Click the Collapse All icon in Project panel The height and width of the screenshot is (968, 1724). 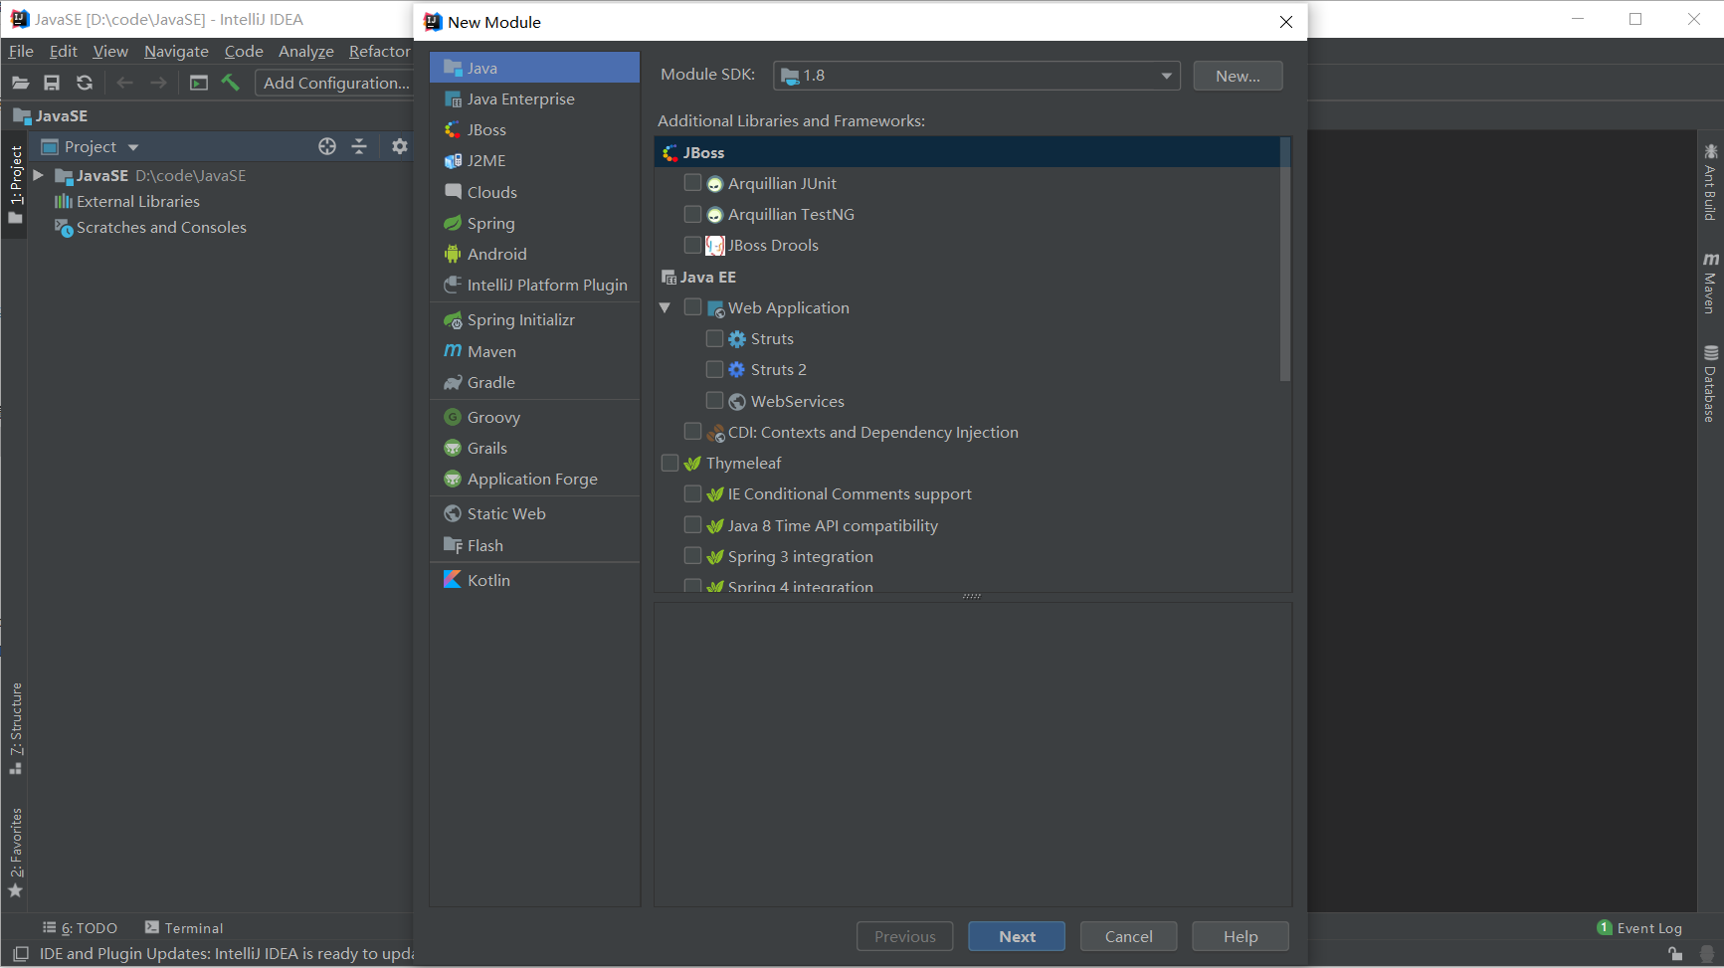click(359, 146)
